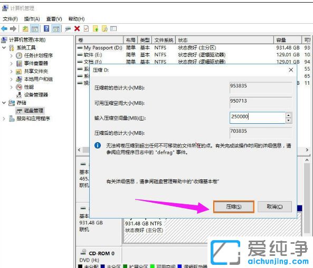This screenshot has height=268, width=313.
Task: Click the Forward arrow toolbar icon
Action: [13, 29]
